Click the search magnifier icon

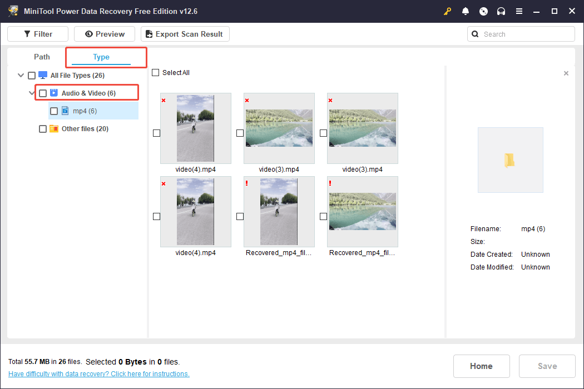point(475,34)
